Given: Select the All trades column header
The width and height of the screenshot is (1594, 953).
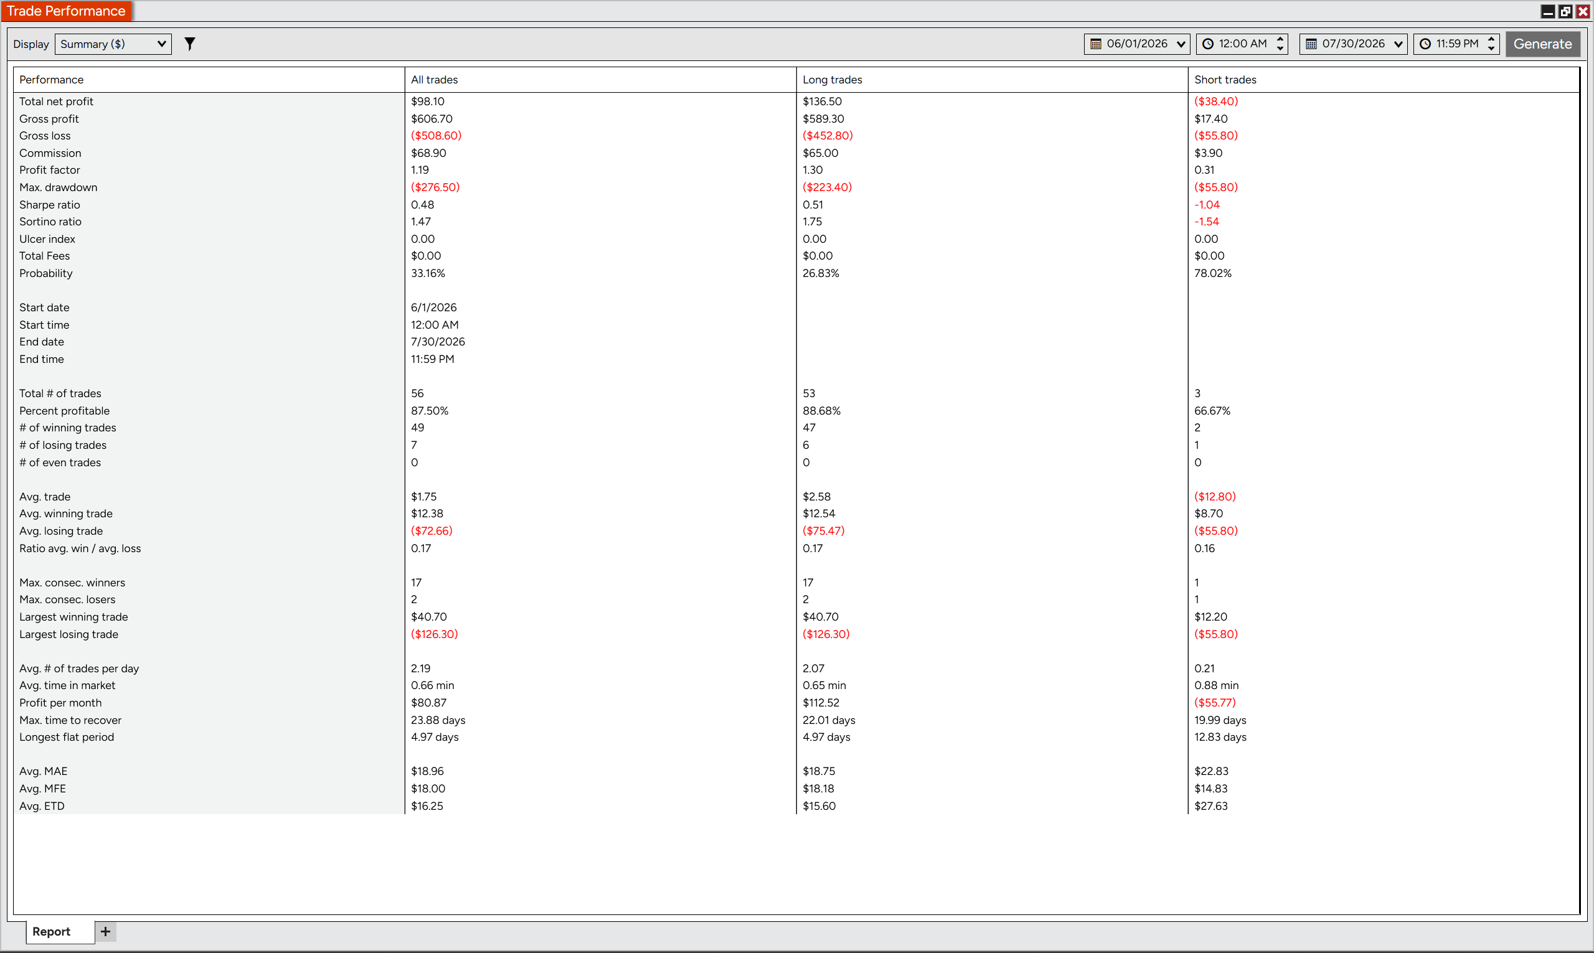Looking at the screenshot, I should pos(600,80).
